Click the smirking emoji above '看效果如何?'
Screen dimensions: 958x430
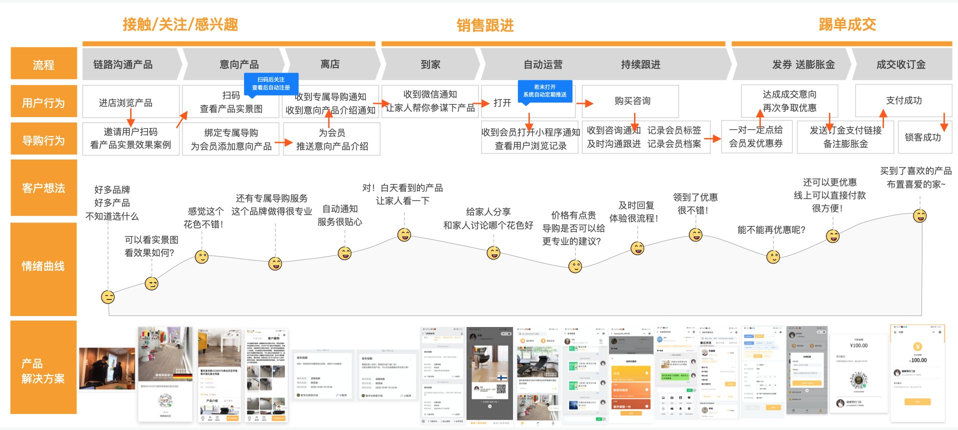(151, 283)
